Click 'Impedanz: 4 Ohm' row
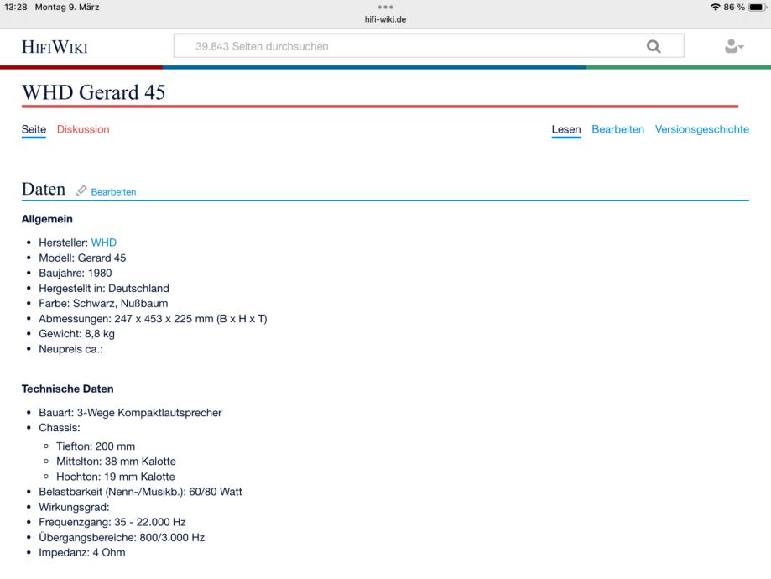The height and width of the screenshot is (579, 771). (82, 553)
